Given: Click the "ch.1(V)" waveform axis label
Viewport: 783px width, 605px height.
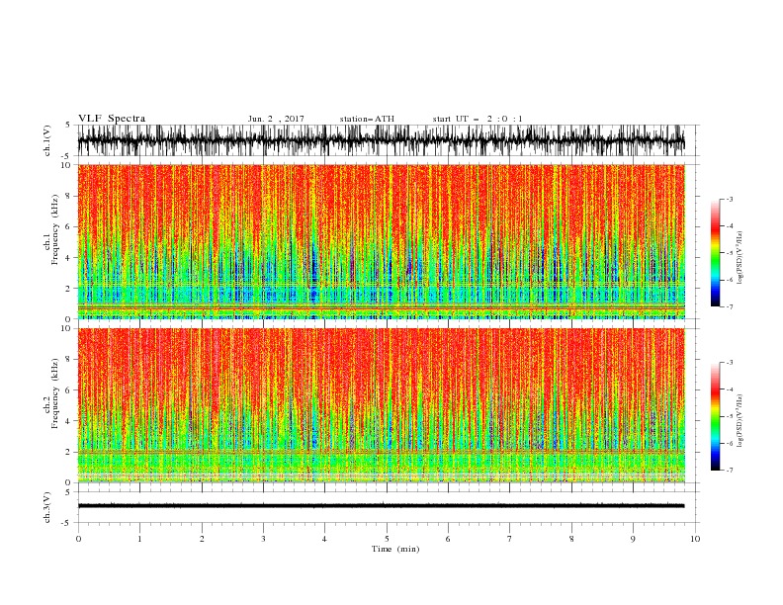Looking at the screenshot, I should (x=47, y=141).
